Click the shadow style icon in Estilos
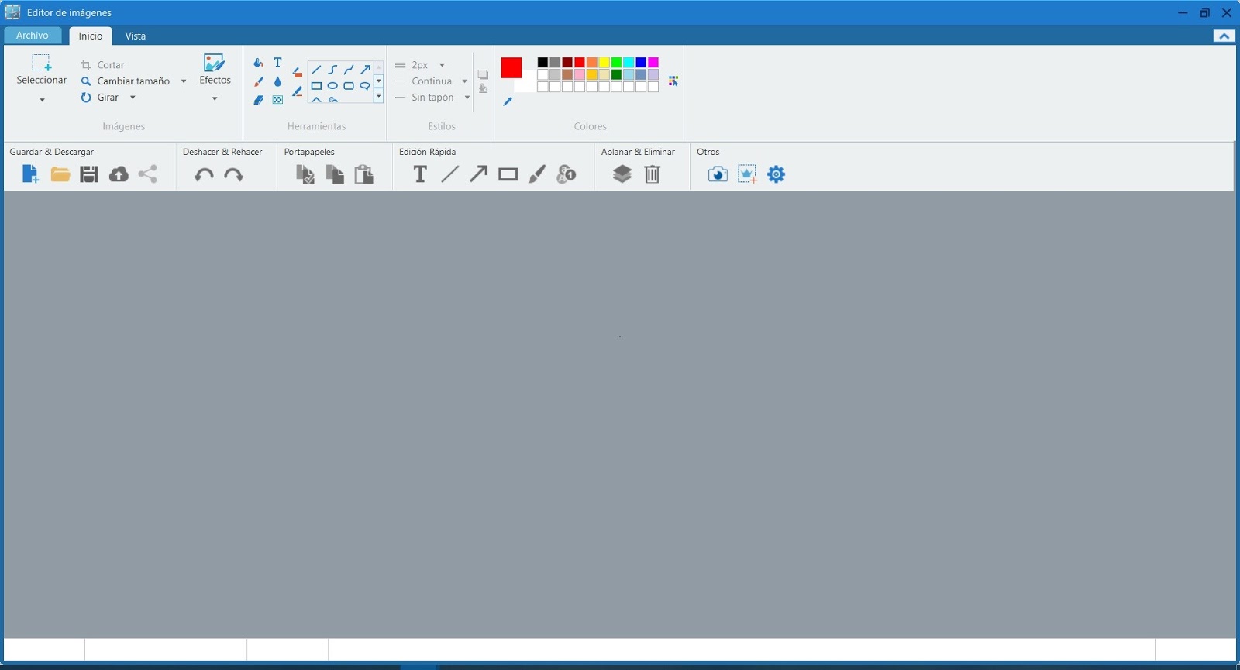1240x670 pixels. pos(483,74)
